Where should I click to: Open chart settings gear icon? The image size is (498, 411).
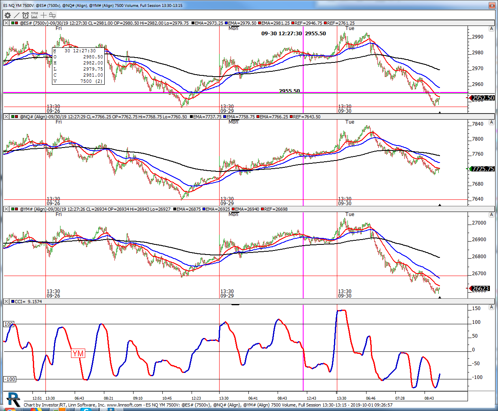[x=8, y=15]
